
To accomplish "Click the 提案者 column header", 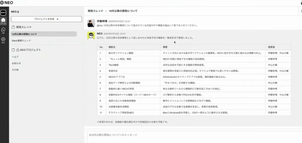I will (x=278, y=47).
